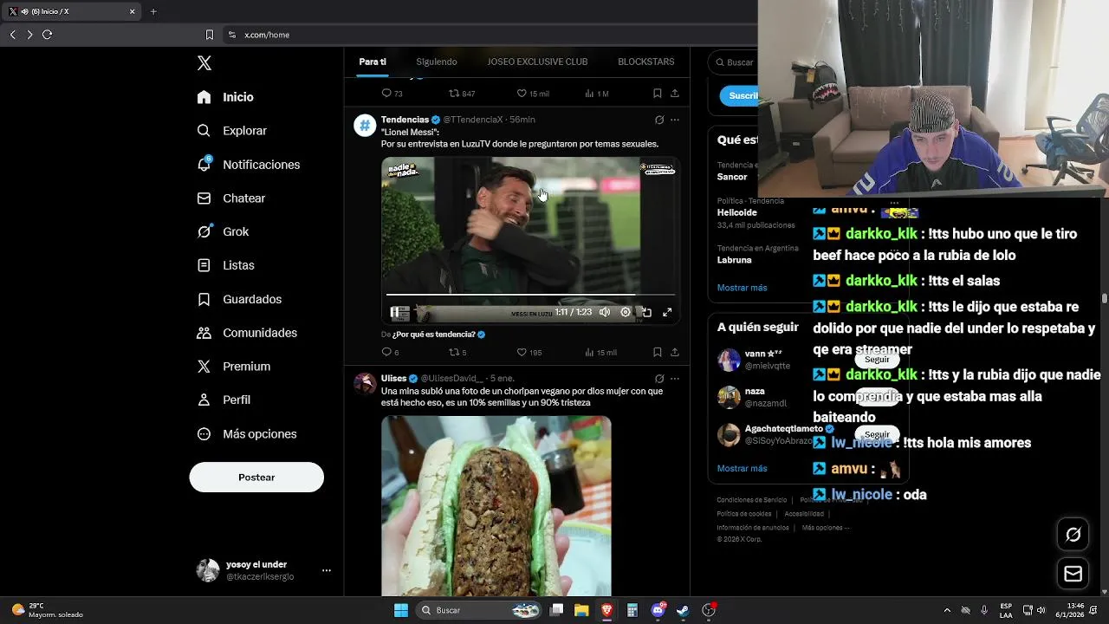Open Explorar search page
Screen dimensions: 1109x624
click(x=231, y=131)
